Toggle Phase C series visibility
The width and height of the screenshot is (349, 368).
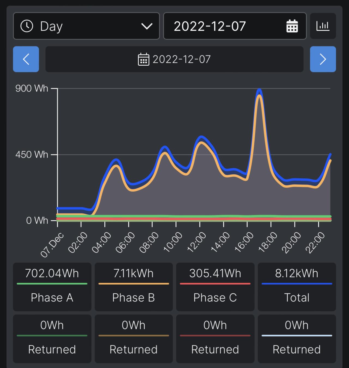pos(215,287)
